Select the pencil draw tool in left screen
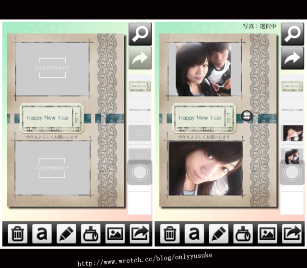Image resolution: width=307 pixels, height=268 pixels. (x=66, y=233)
